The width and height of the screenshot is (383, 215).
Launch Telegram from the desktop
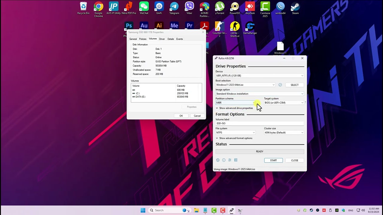coord(174,8)
